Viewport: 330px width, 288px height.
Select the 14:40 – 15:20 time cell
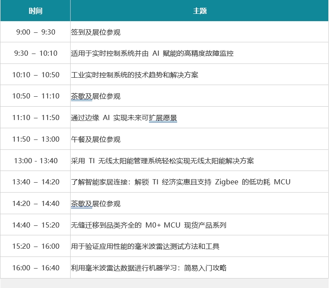tap(36, 225)
